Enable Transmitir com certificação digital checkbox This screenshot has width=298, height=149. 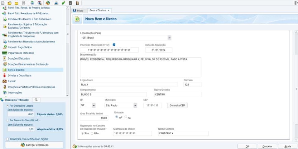point(8,139)
